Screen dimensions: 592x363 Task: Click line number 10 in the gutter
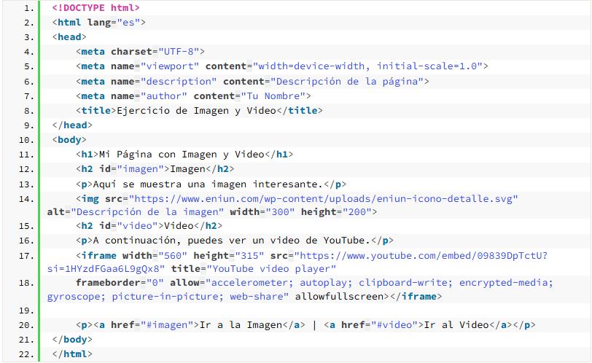click(x=27, y=139)
